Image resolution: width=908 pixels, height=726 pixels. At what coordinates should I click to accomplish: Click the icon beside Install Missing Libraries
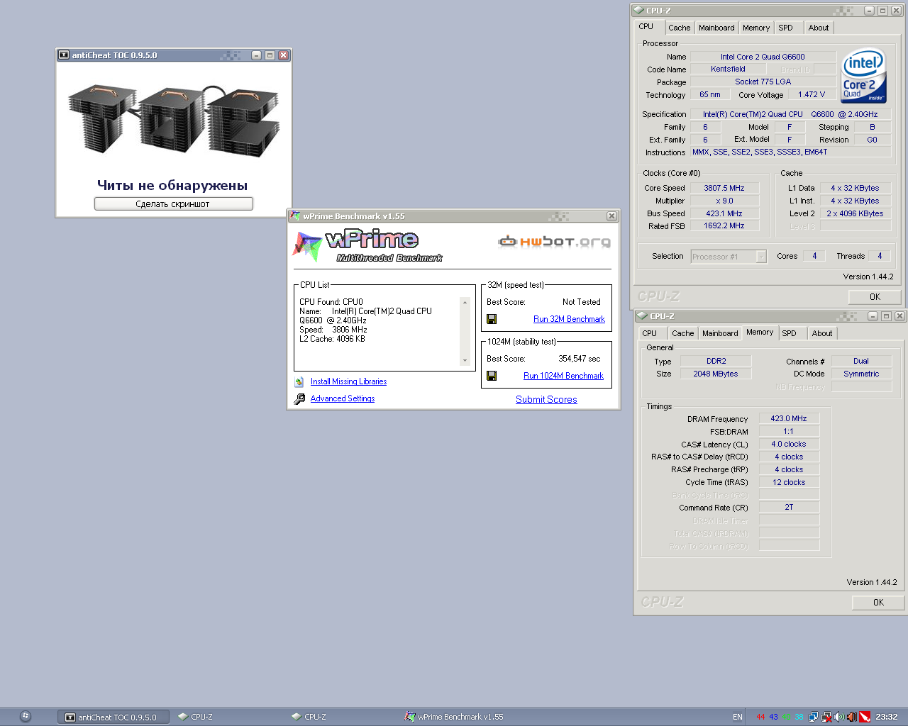click(x=299, y=381)
